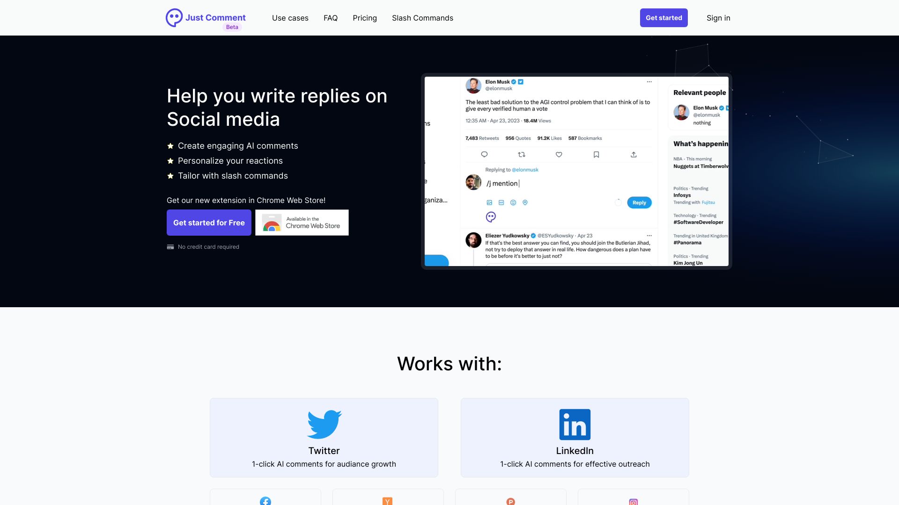Expand the LinkedIn card section

coord(575,437)
